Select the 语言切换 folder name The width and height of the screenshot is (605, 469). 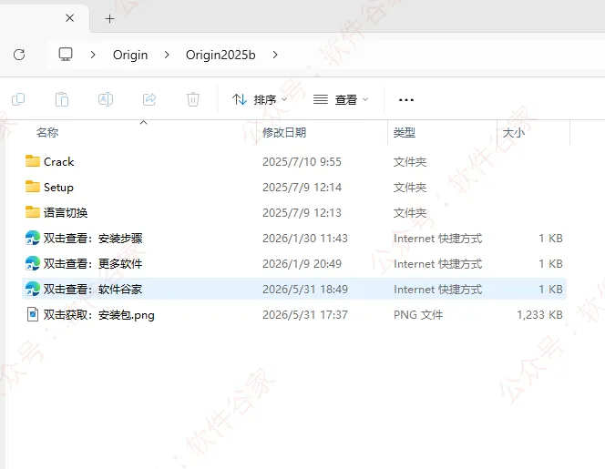tap(66, 212)
